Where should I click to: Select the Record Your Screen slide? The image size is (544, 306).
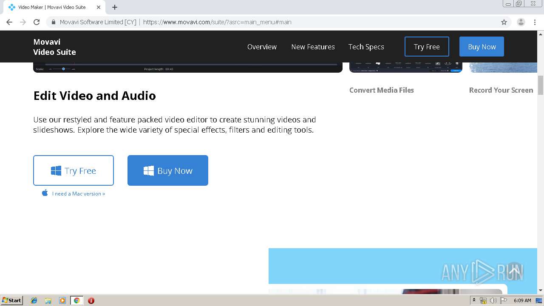pos(501,90)
